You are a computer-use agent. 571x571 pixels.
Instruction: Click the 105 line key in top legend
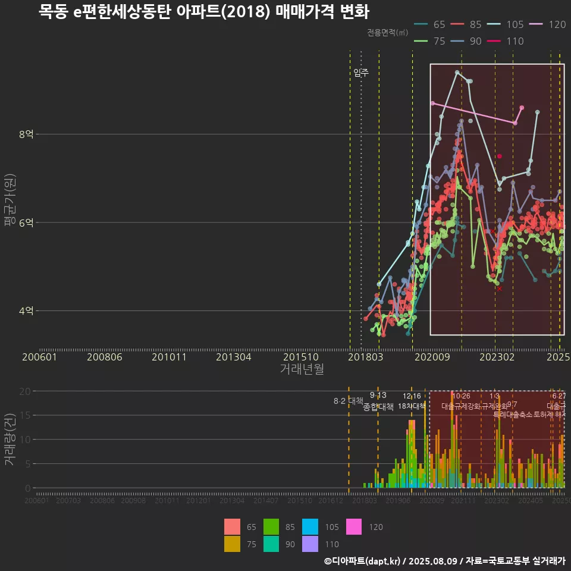point(494,24)
